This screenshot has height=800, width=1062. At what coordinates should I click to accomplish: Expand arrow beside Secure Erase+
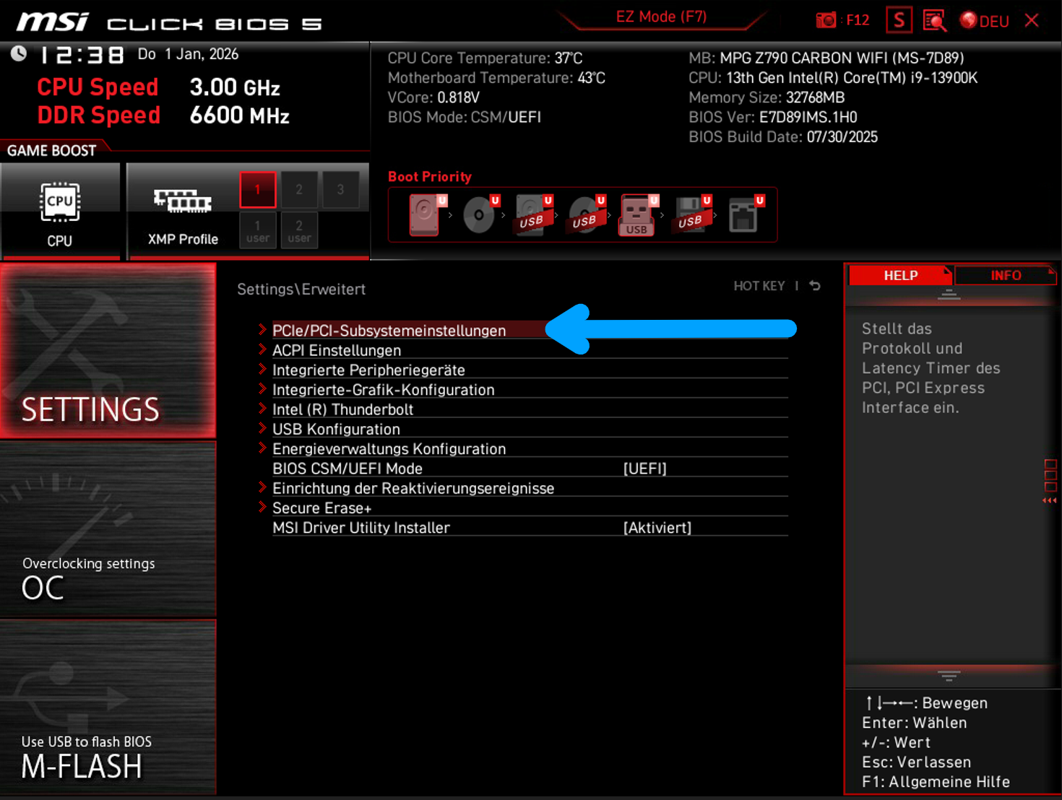[262, 507]
